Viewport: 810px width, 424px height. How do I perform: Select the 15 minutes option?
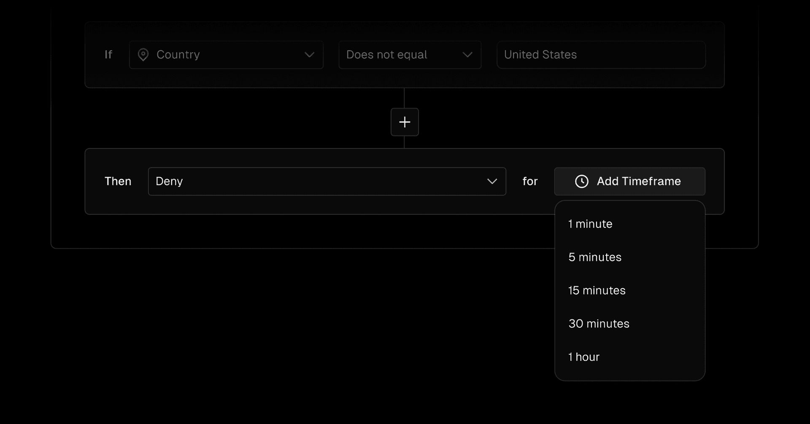coord(597,291)
